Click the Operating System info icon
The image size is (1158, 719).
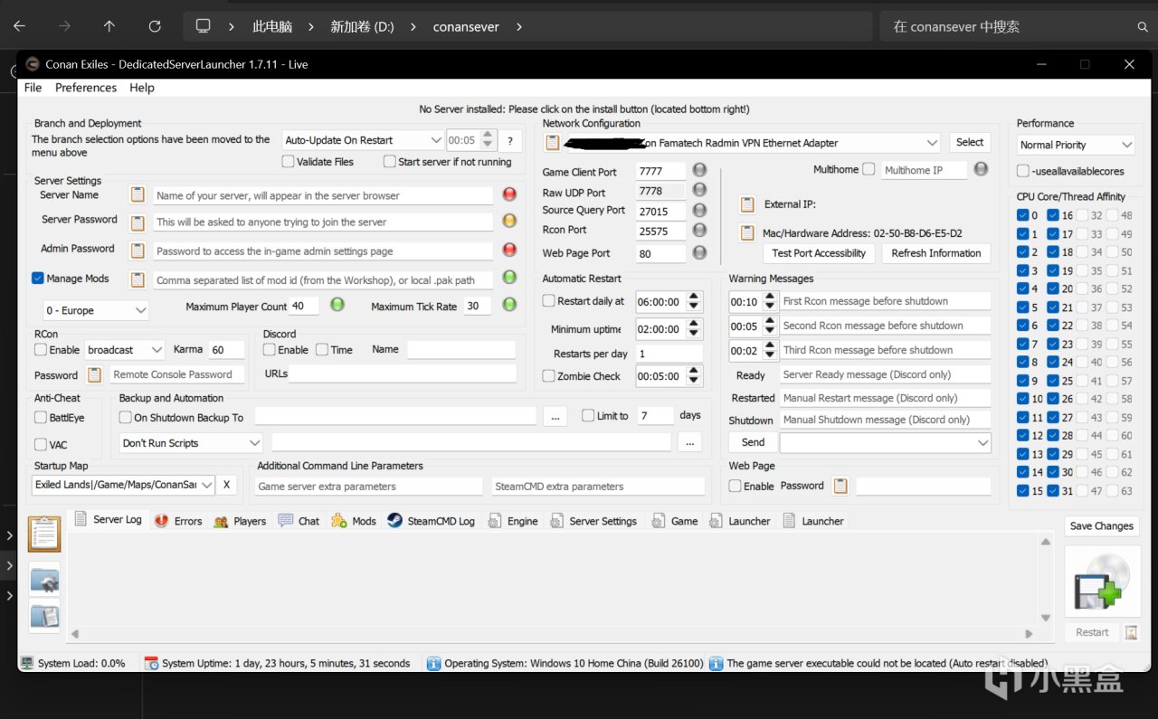click(433, 663)
